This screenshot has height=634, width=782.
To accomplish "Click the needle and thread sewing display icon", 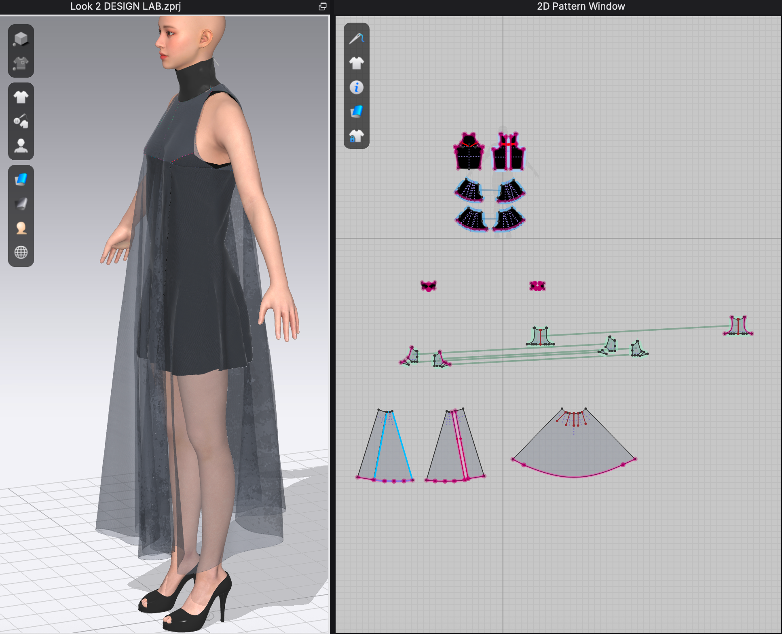I will [356, 39].
